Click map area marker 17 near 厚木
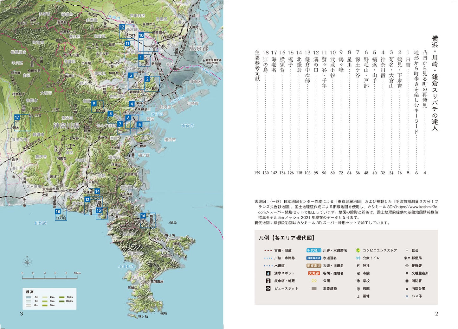 tap(17, 117)
